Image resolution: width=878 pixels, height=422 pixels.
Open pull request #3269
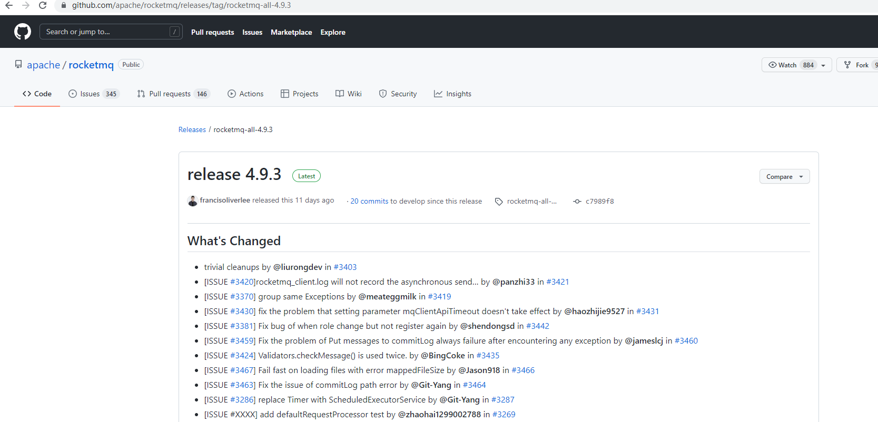[x=504, y=415]
